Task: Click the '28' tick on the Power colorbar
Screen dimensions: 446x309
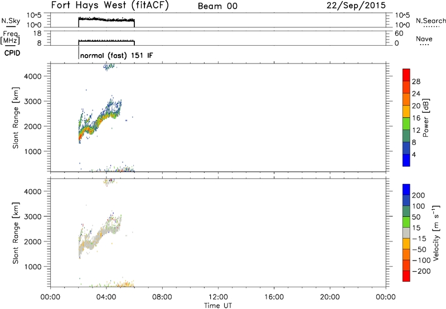Action: (416, 81)
